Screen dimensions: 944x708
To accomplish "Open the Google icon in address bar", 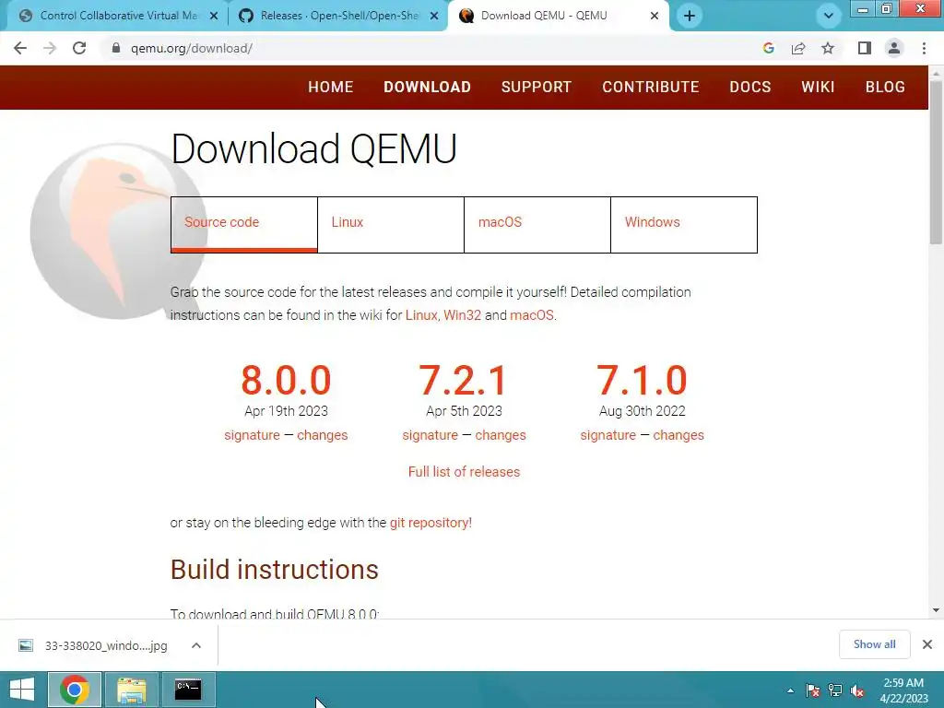I will pyautogui.click(x=768, y=48).
